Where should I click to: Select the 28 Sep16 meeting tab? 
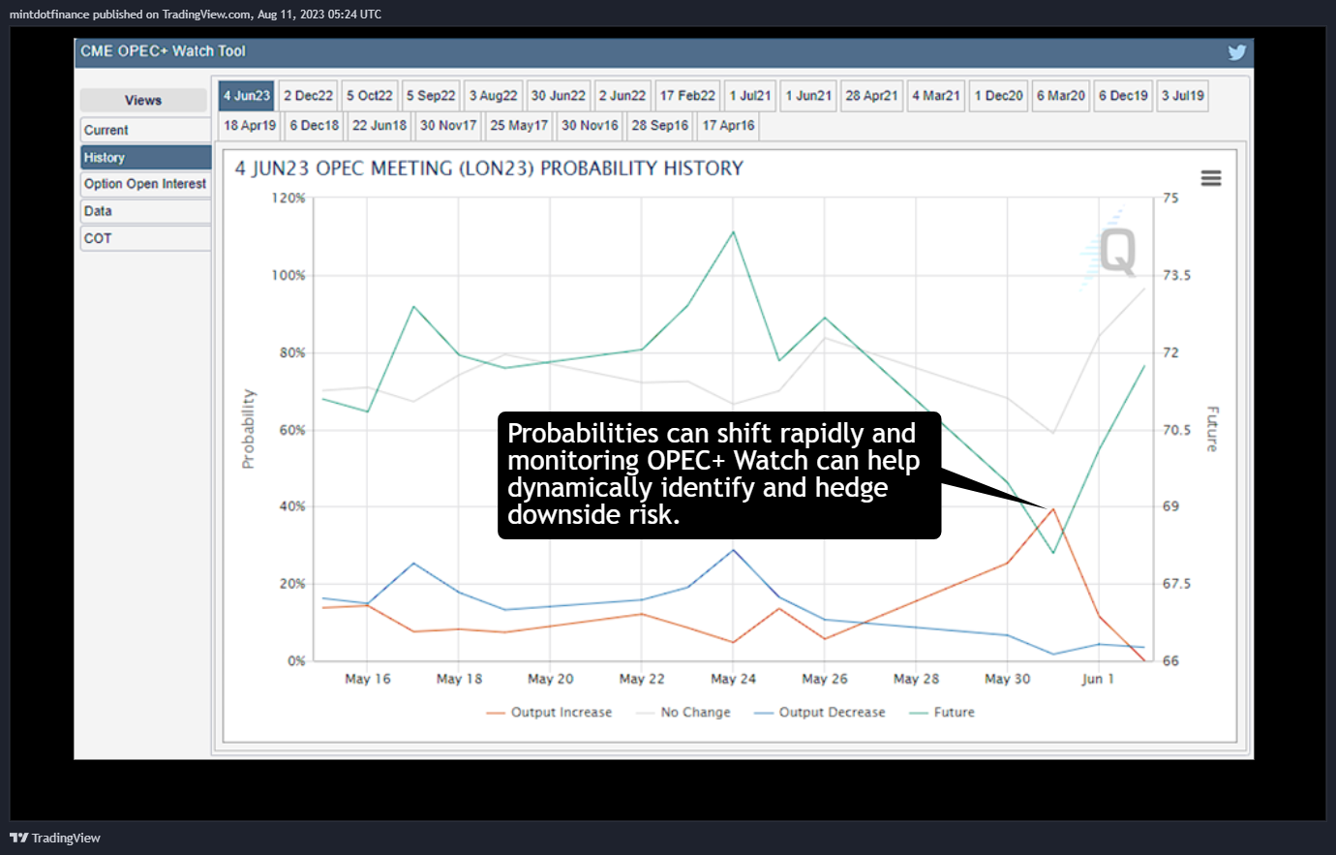pos(660,126)
